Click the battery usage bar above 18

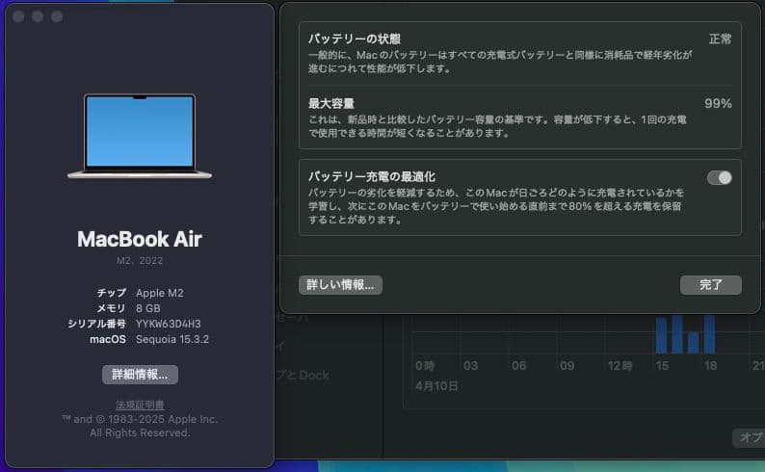click(x=709, y=334)
